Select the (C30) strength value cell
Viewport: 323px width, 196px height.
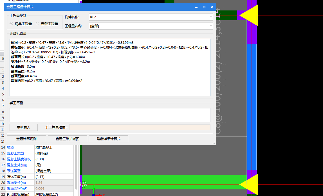pos(54,159)
